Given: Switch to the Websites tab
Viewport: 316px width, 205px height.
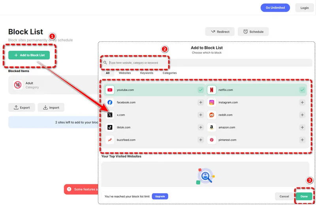Looking at the screenshot, I should point(124,73).
